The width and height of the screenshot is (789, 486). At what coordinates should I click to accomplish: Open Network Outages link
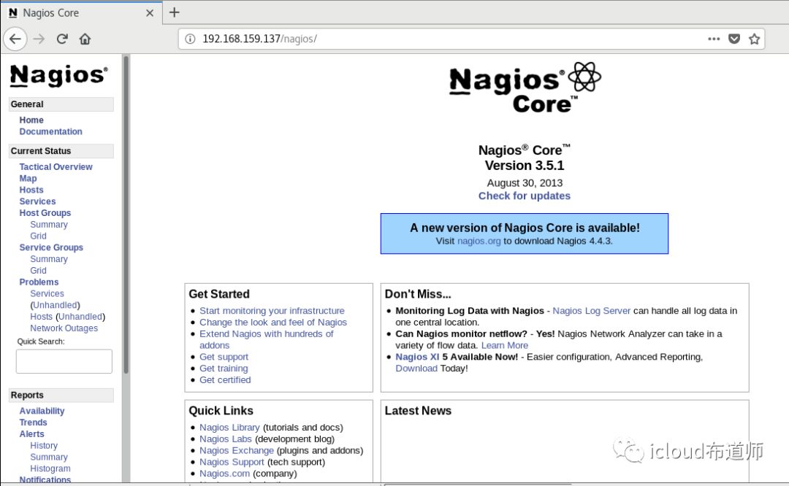64,328
